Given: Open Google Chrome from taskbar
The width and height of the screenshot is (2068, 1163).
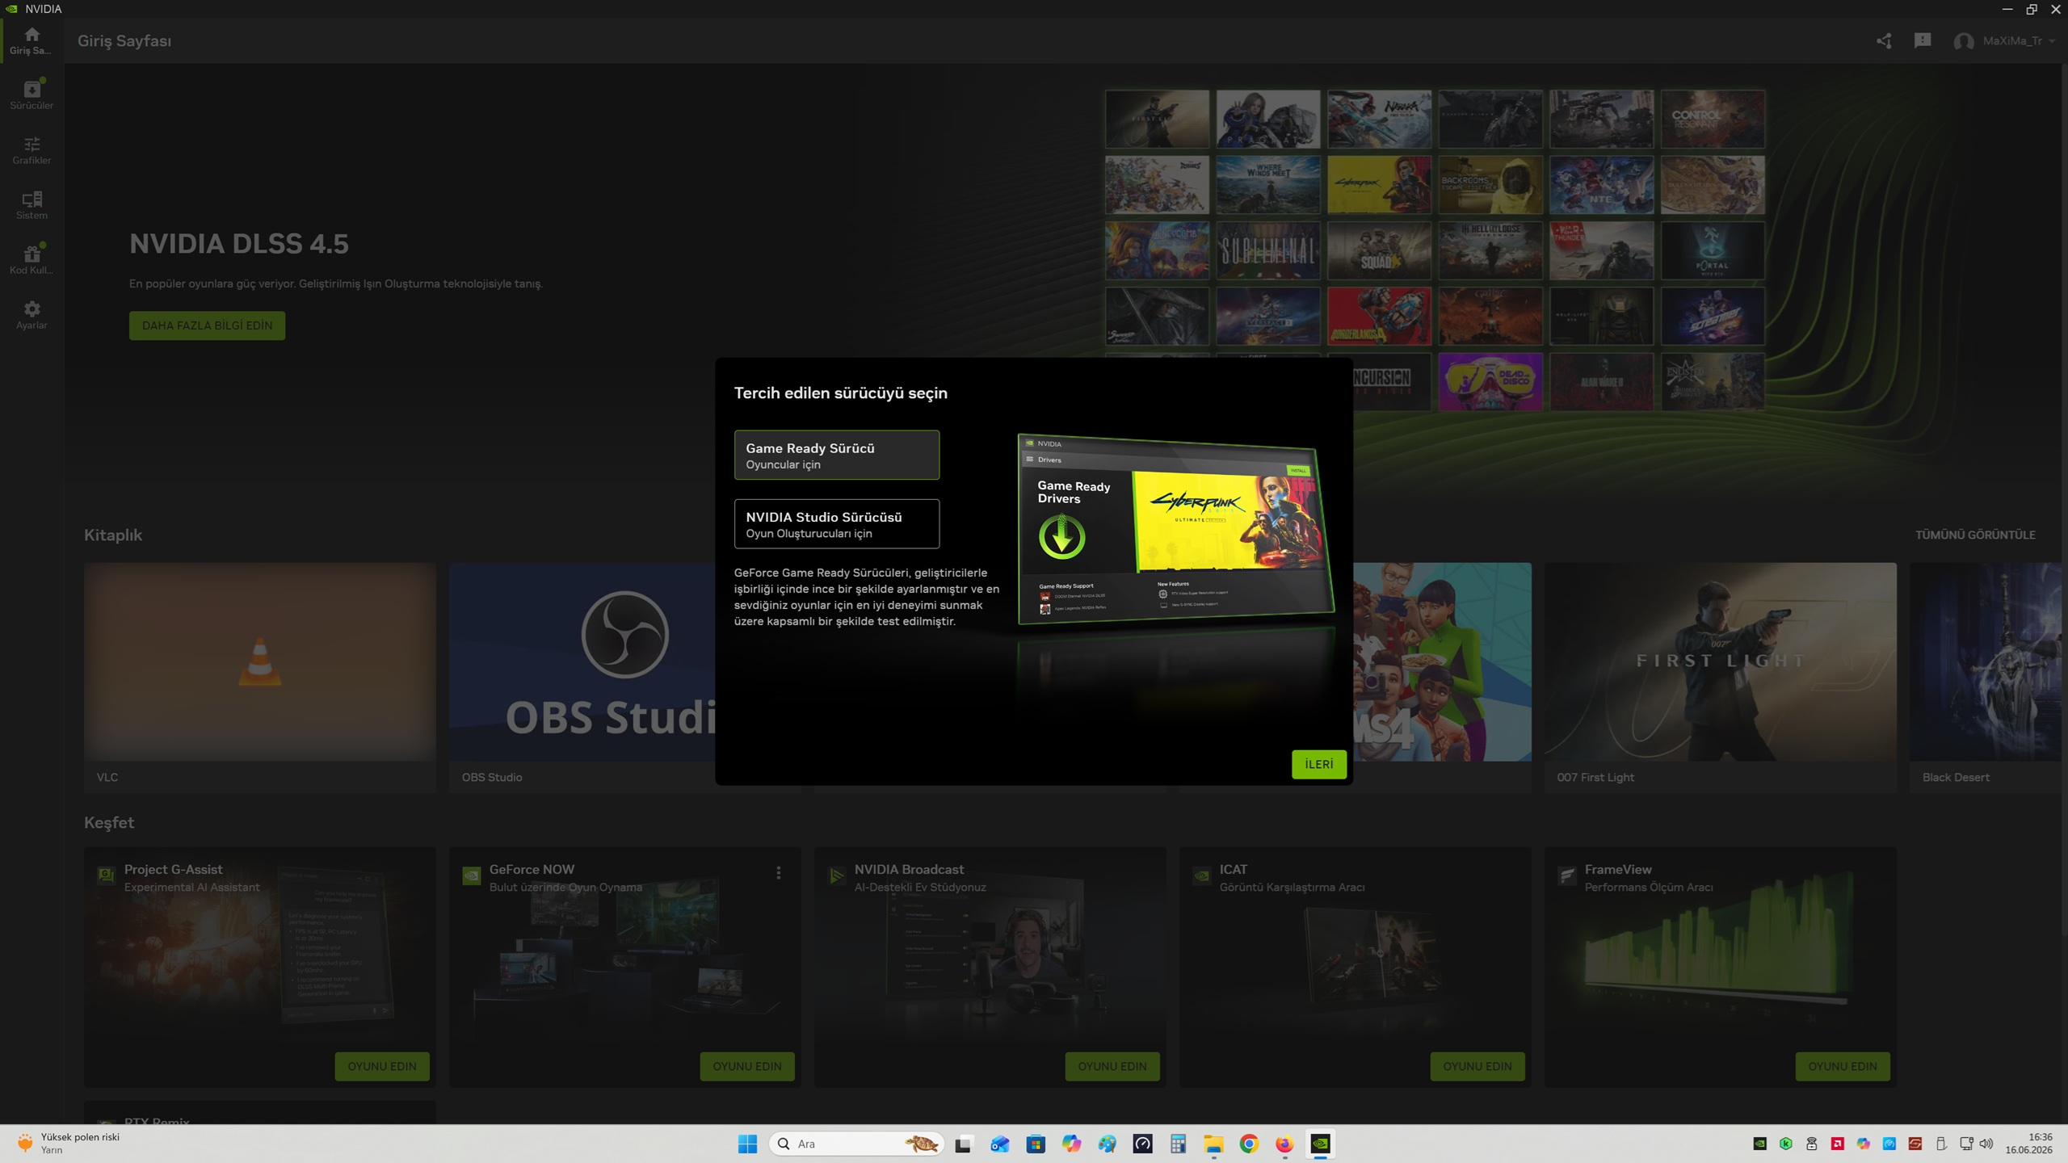Looking at the screenshot, I should pos(1249,1144).
